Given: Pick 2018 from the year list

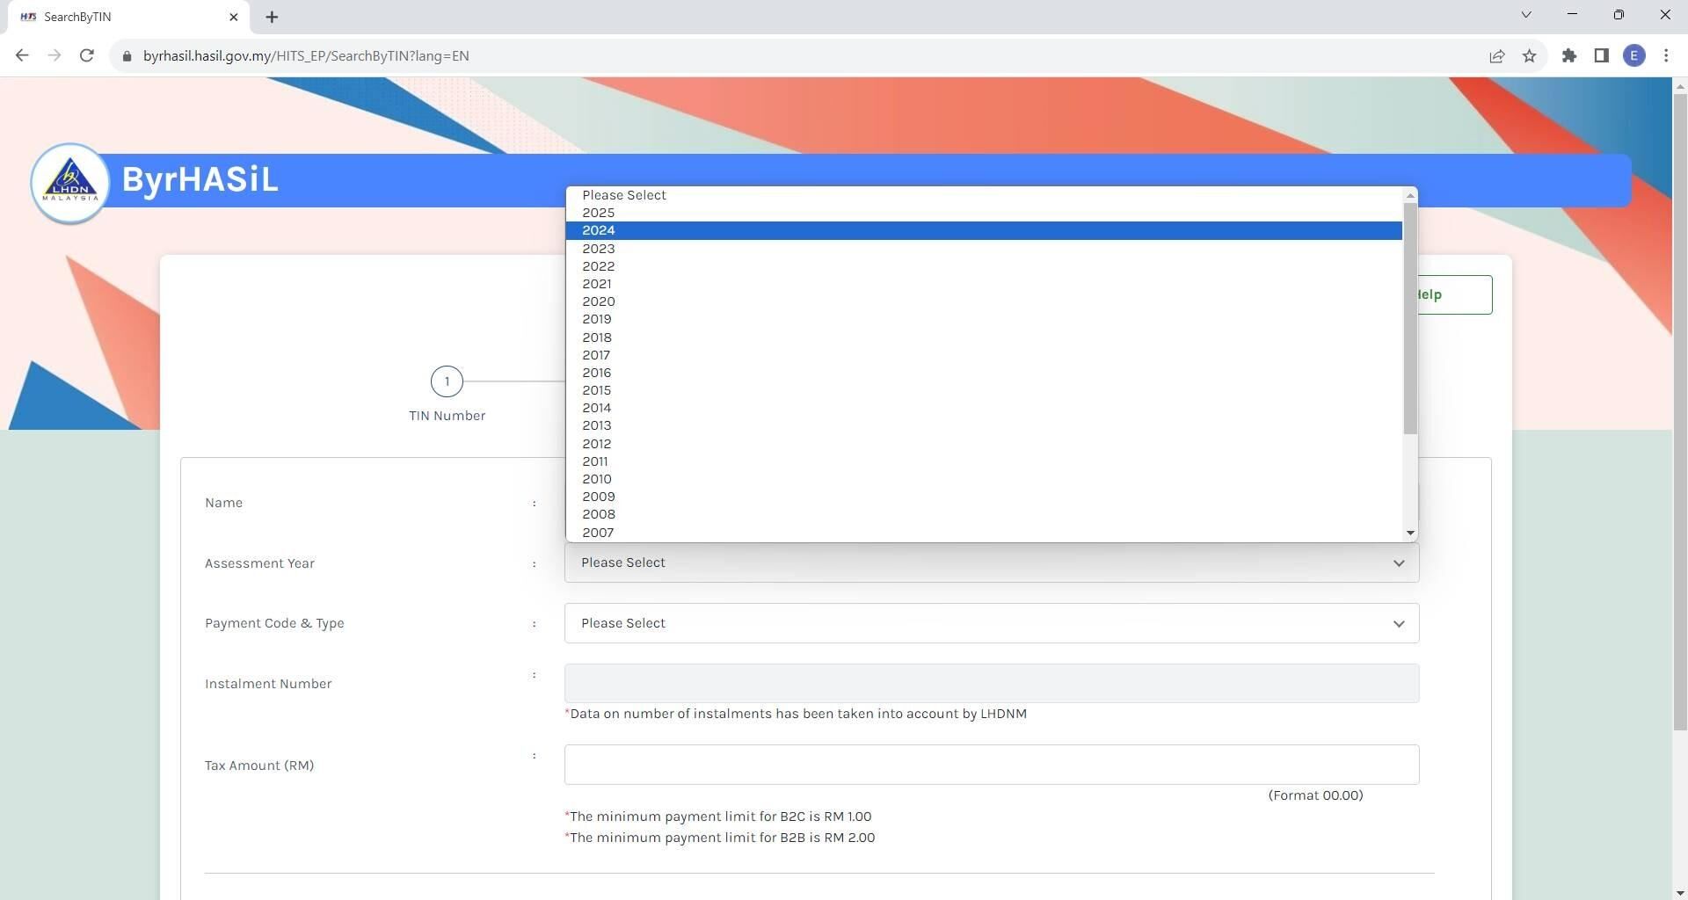Looking at the screenshot, I should (984, 337).
